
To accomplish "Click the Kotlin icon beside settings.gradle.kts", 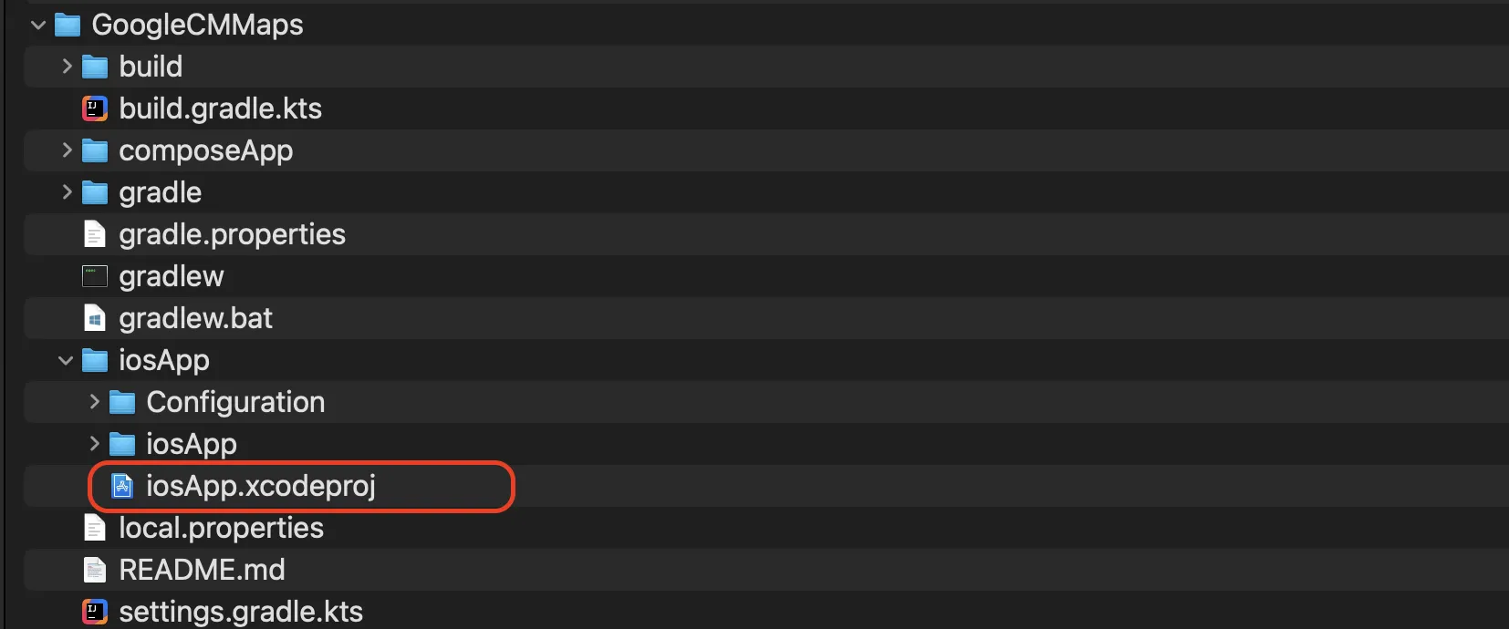I will [x=95, y=611].
